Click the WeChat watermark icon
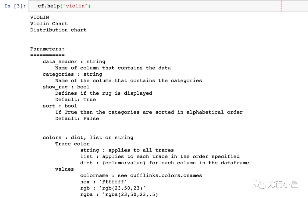This screenshot has width=308, height=198. 260,184
